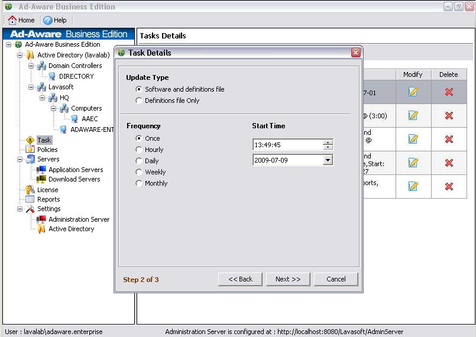Click the Help toolbar label
This screenshot has height=337, width=476.
point(60,20)
